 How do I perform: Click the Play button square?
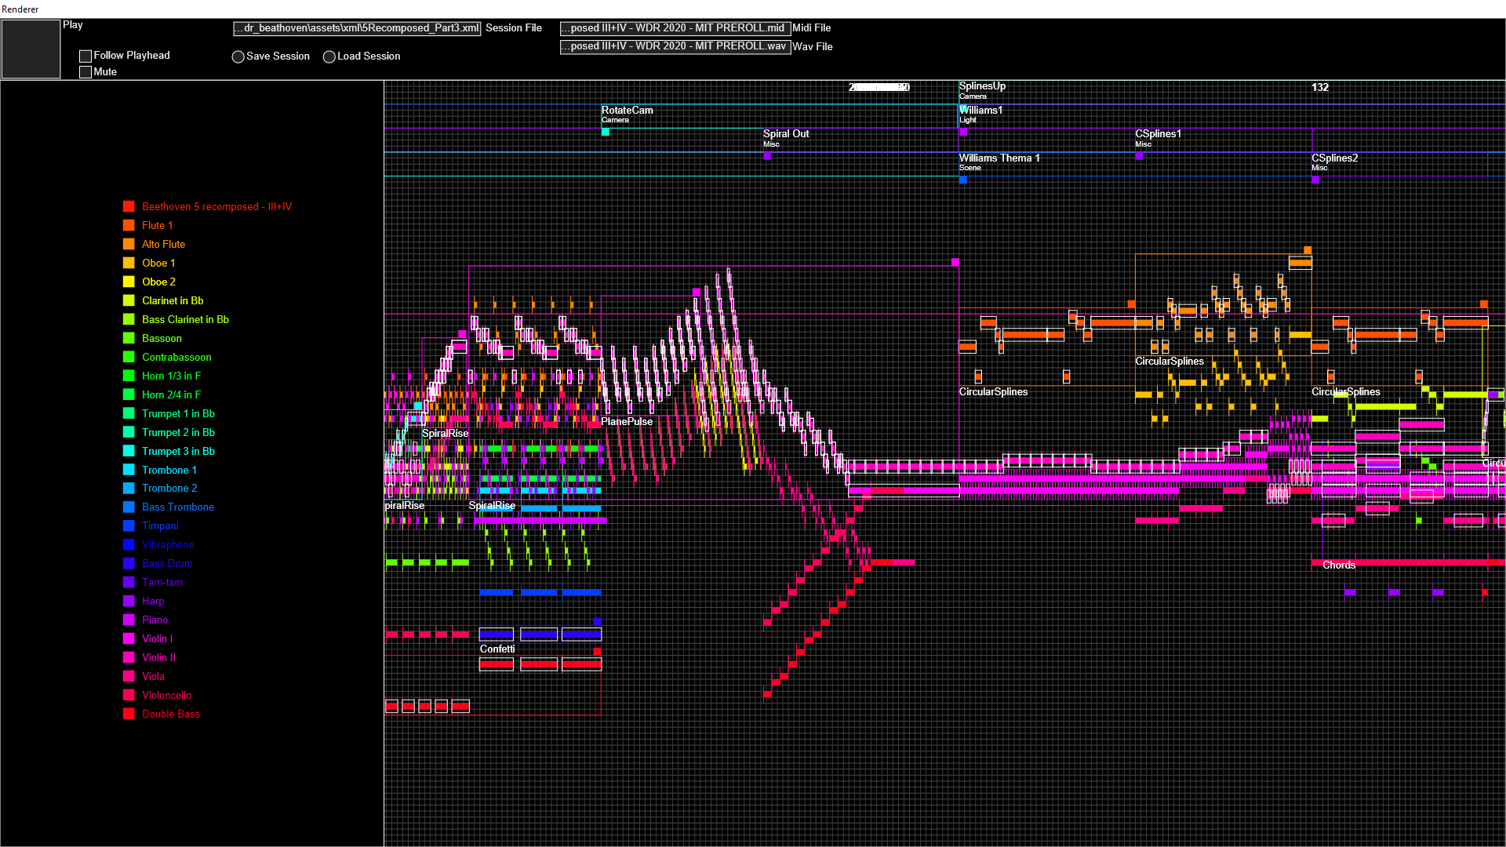click(31, 49)
